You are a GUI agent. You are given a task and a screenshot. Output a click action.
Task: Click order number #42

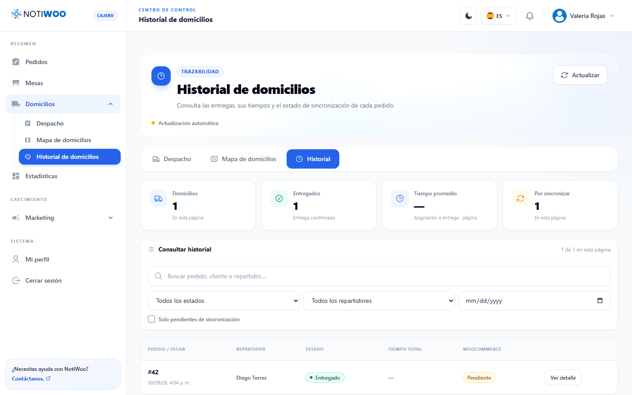153,372
